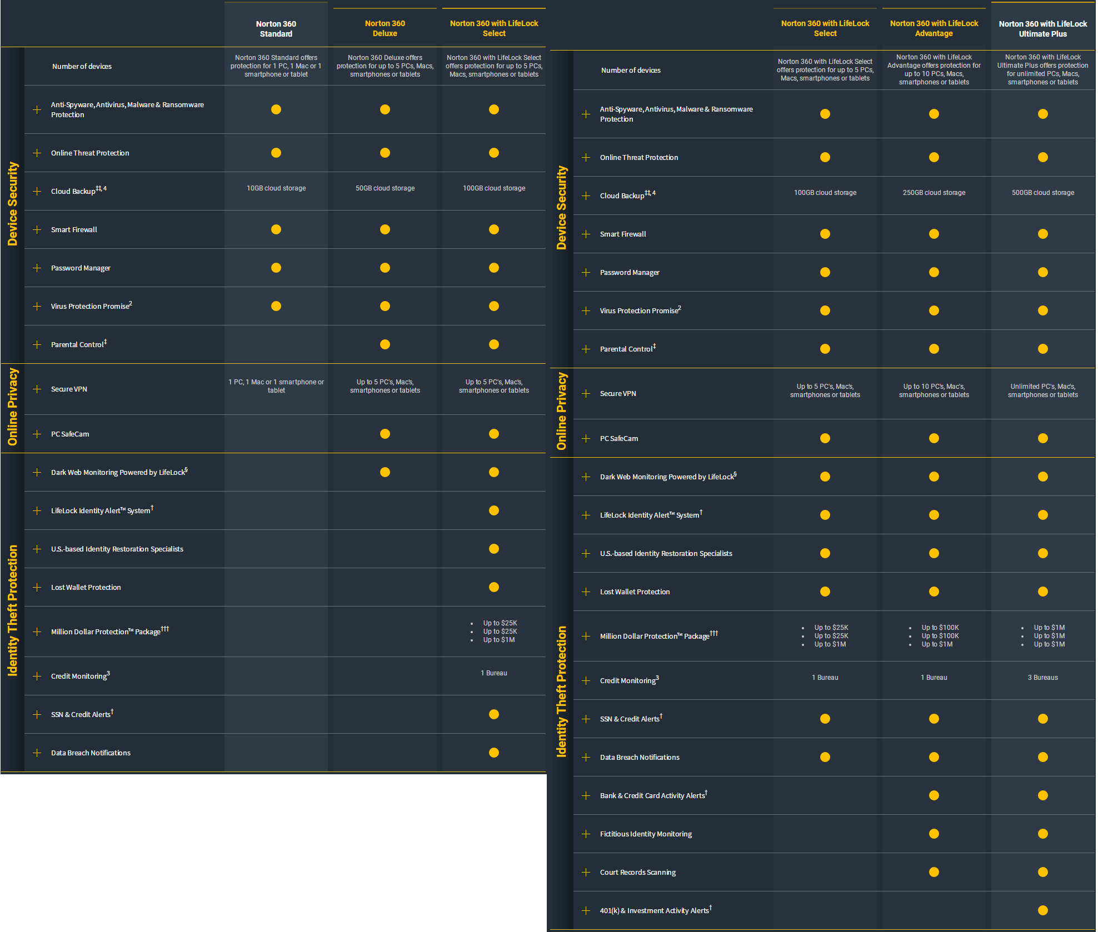This screenshot has height=932, width=1098.
Task: Select LifeLock Select tab in left table
Action: [x=494, y=28]
